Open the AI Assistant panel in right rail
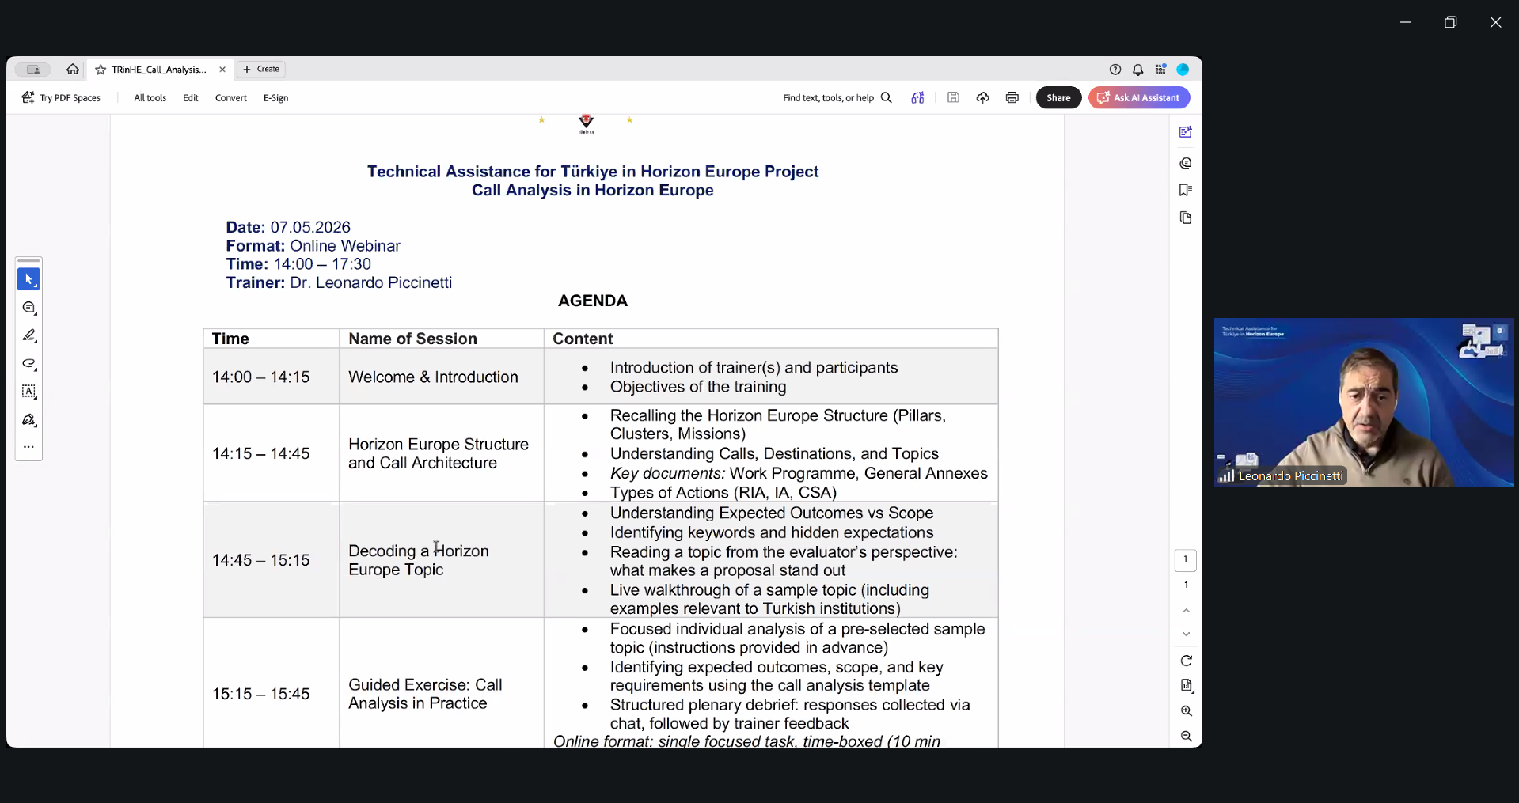Screen dimensions: 1519x803 [x=1186, y=132]
